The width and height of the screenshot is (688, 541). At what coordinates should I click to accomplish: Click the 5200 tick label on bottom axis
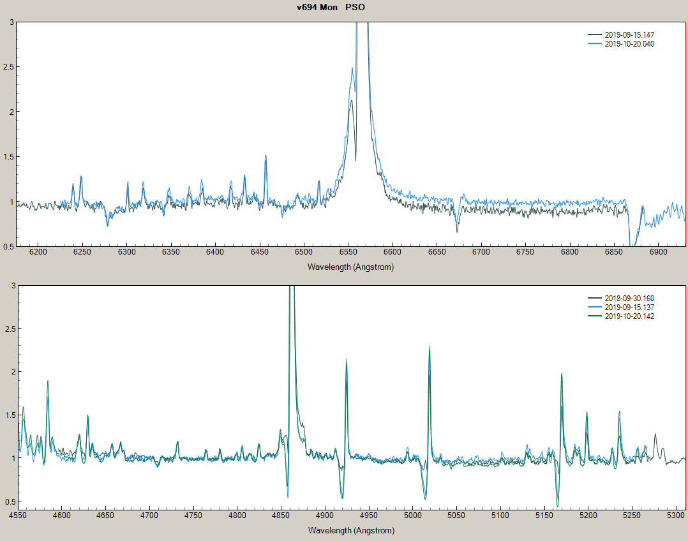588,515
